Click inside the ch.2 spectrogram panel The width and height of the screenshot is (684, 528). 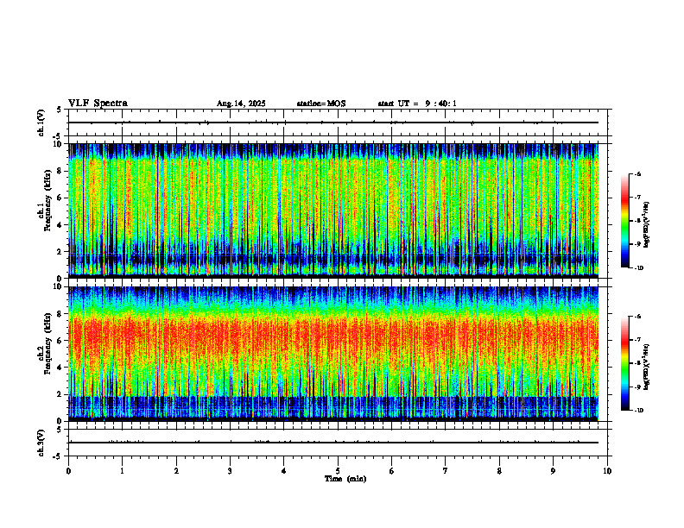333,354
